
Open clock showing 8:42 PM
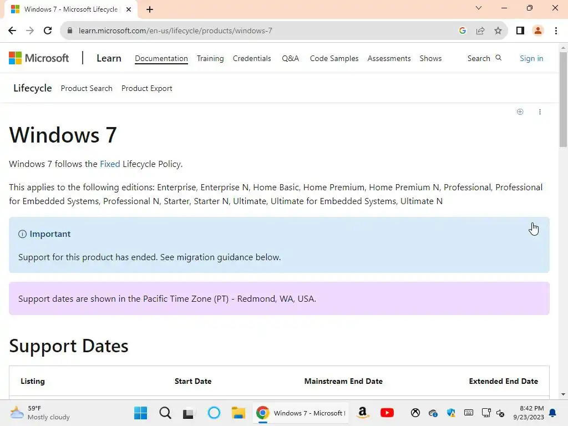(529, 413)
